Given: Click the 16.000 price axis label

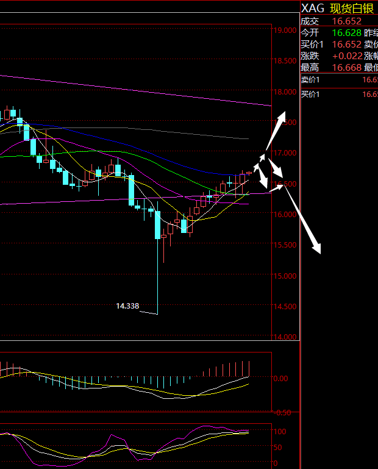Looking at the screenshot, I should (285, 214).
